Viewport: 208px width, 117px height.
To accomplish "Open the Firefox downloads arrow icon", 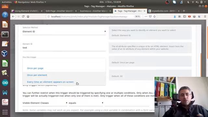I will click(x=175, y=17).
